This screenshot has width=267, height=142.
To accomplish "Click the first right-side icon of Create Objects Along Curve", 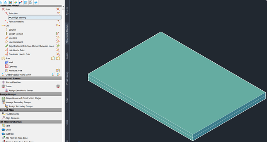I will pos(53,74).
